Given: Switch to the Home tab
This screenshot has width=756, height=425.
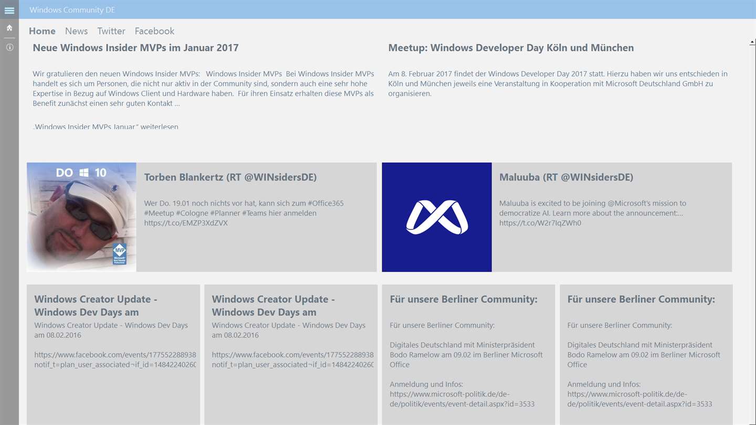Looking at the screenshot, I should coord(42,31).
